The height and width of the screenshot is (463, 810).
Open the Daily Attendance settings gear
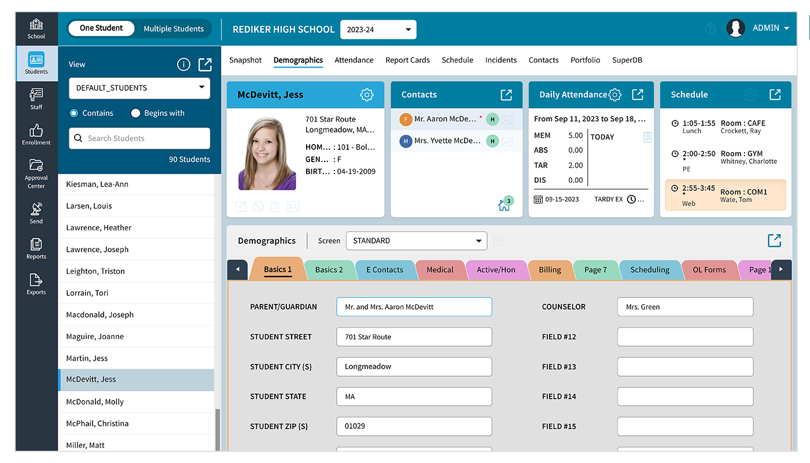point(614,94)
